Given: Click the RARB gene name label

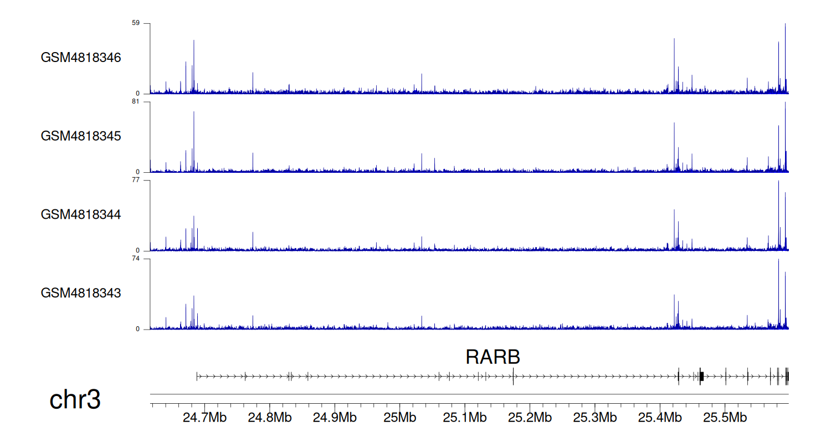Looking at the screenshot, I should click(x=493, y=357).
